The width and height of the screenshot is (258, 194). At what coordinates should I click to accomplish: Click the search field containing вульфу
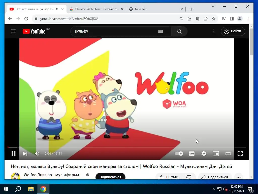click(115, 31)
